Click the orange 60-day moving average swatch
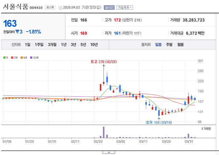Screen dimensions: 219x155 pyautogui.click(x=22, y=57)
